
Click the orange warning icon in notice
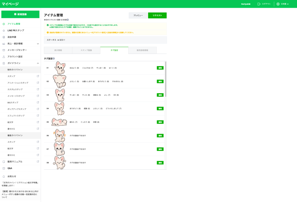(x=48, y=32)
